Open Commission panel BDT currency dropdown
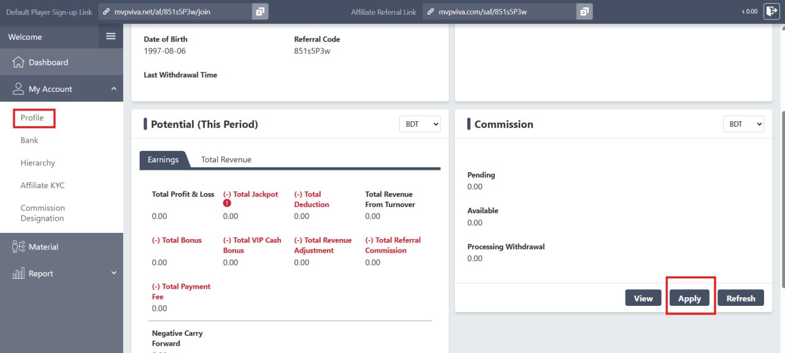The image size is (785, 353). click(743, 124)
